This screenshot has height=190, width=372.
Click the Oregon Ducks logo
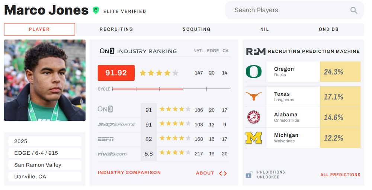point(254,72)
